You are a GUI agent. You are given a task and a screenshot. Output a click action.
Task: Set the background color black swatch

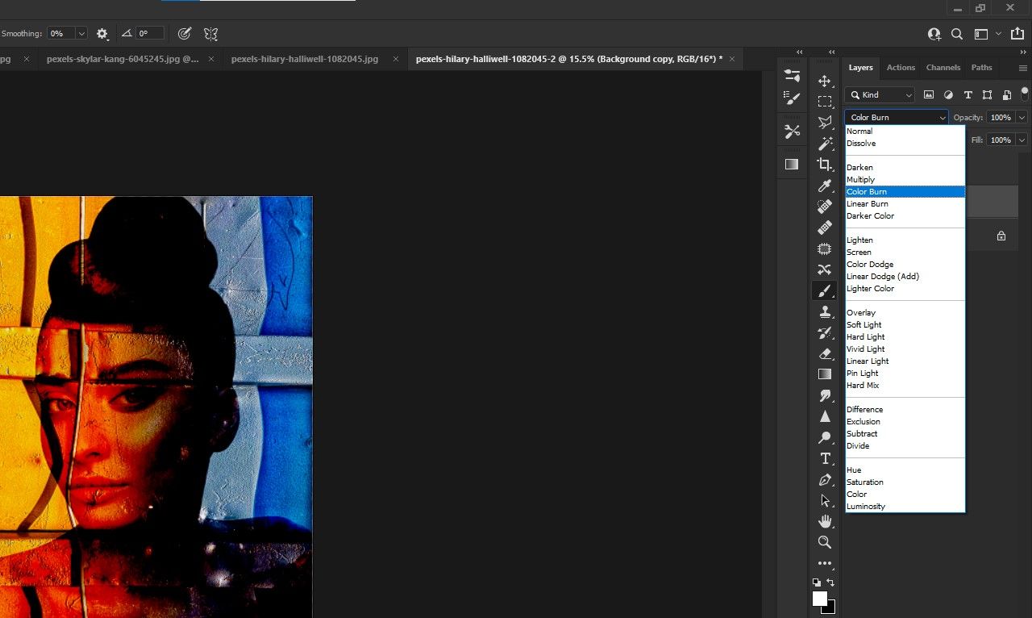click(830, 608)
